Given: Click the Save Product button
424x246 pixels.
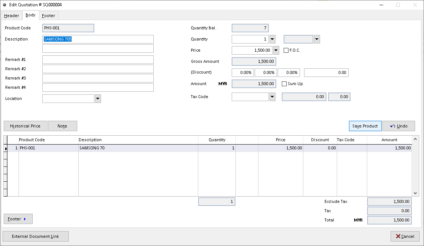Looking at the screenshot, I should pyautogui.click(x=365, y=126).
